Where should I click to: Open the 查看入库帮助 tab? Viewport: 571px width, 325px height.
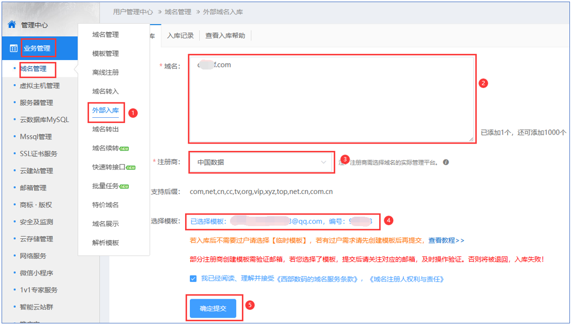tap(225, 36)
